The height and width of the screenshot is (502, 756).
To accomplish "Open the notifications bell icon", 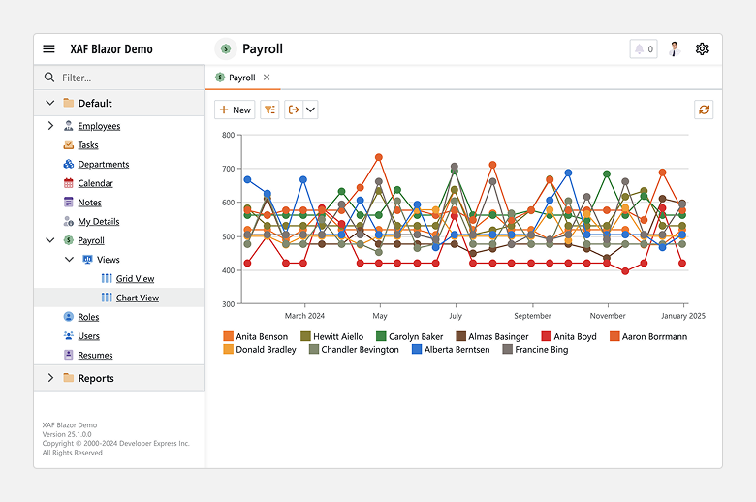I will (x=643, y=49).
